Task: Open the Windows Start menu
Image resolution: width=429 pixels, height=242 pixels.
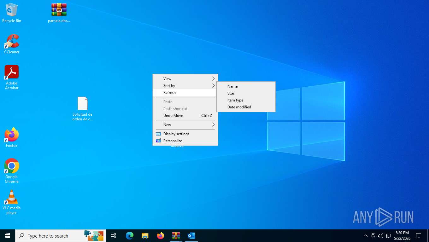Action: (x=8, y=236)
